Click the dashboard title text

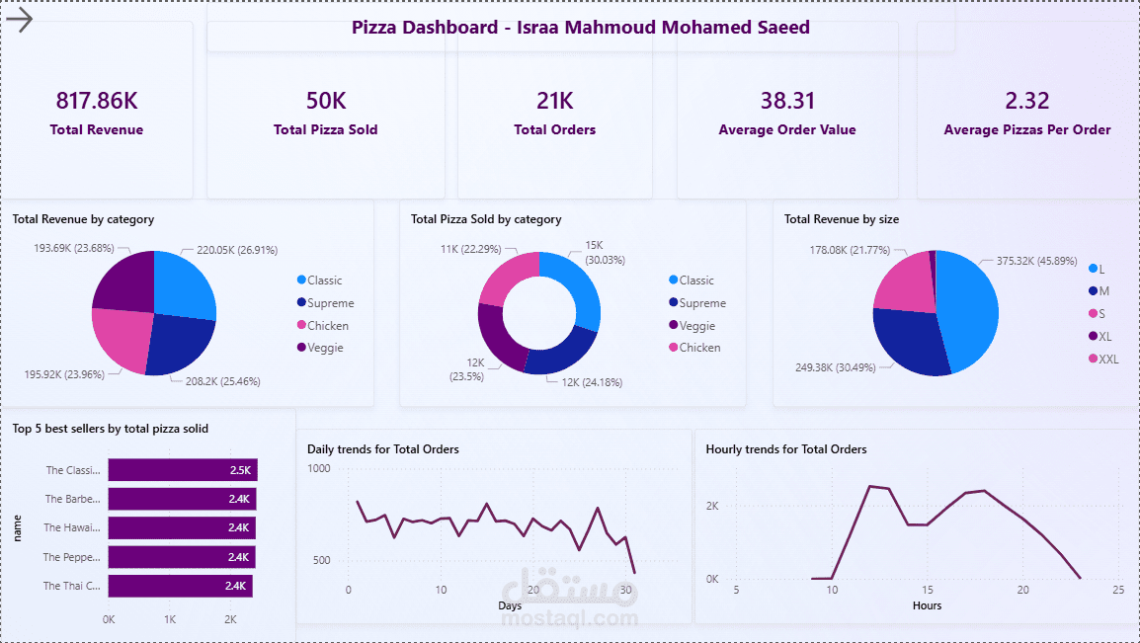click(x=580, y=28)
